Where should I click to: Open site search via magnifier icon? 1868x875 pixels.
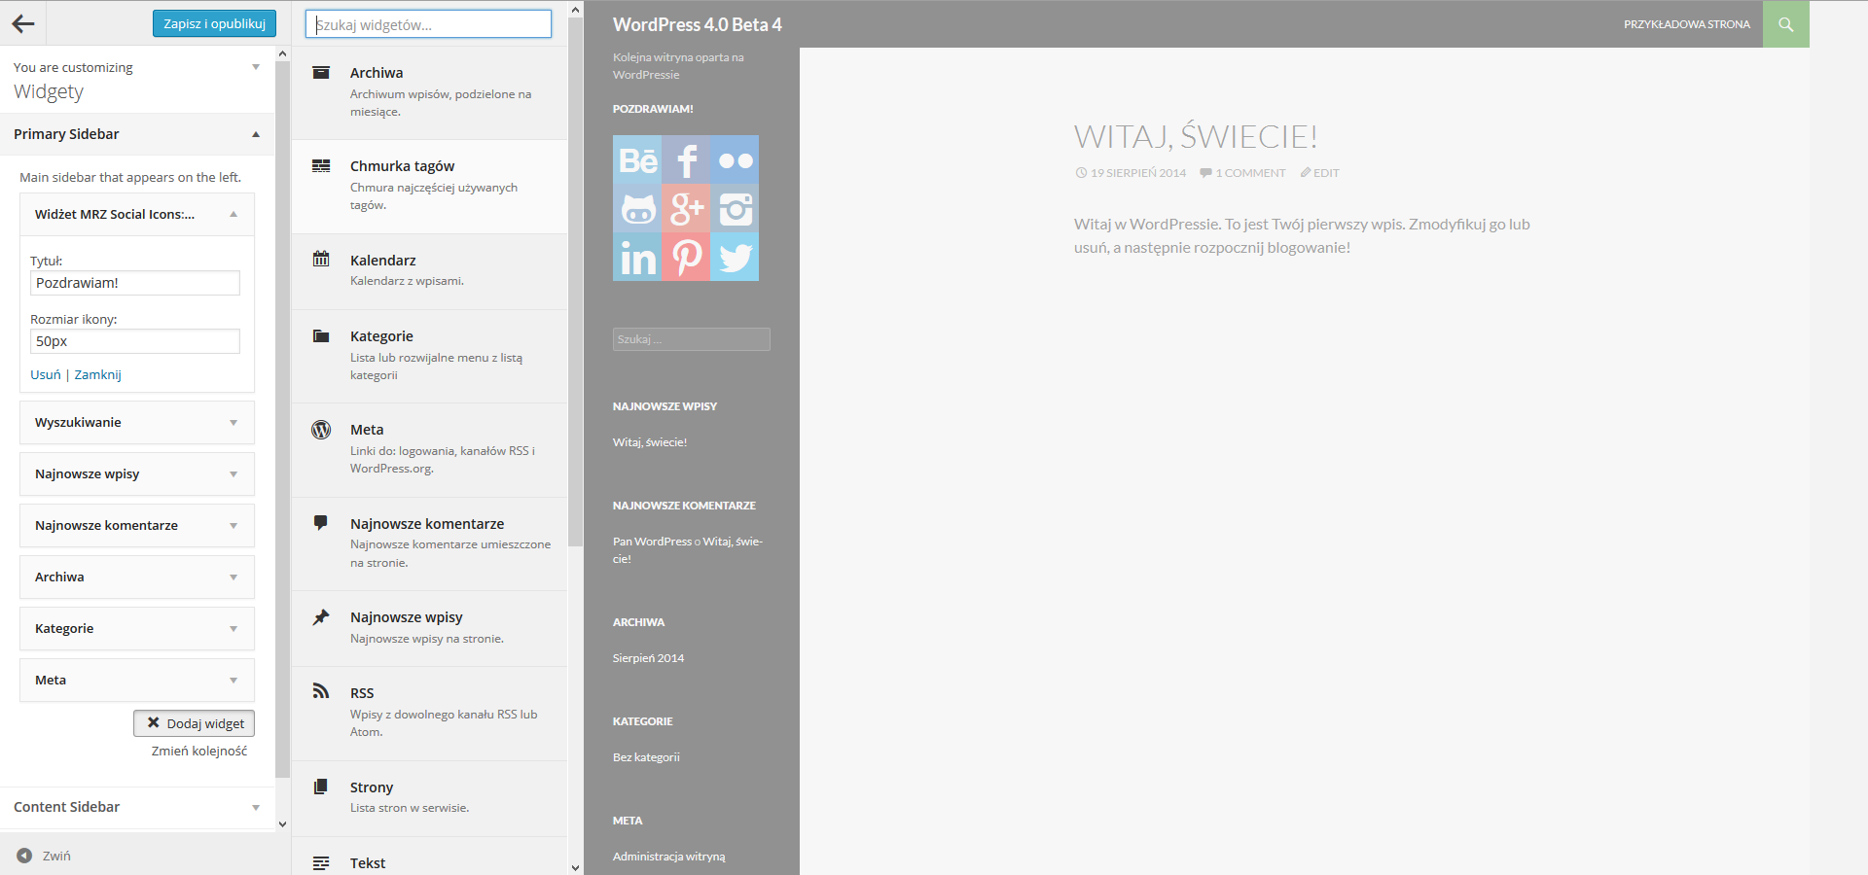1786,24
